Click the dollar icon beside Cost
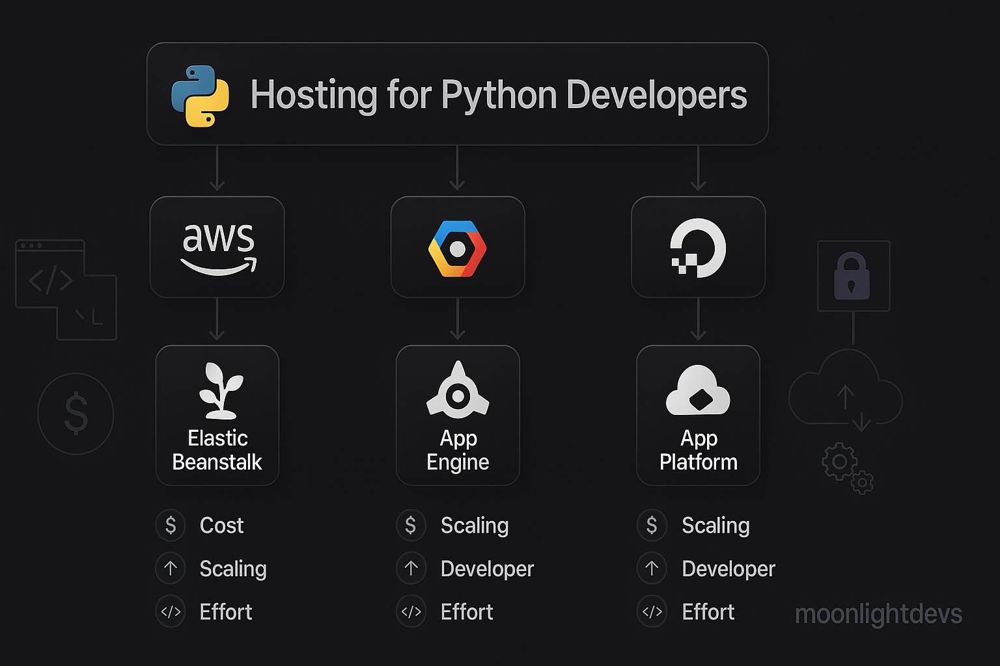The width and height of the screenshot is (1000, 666). tap(171, 525)
